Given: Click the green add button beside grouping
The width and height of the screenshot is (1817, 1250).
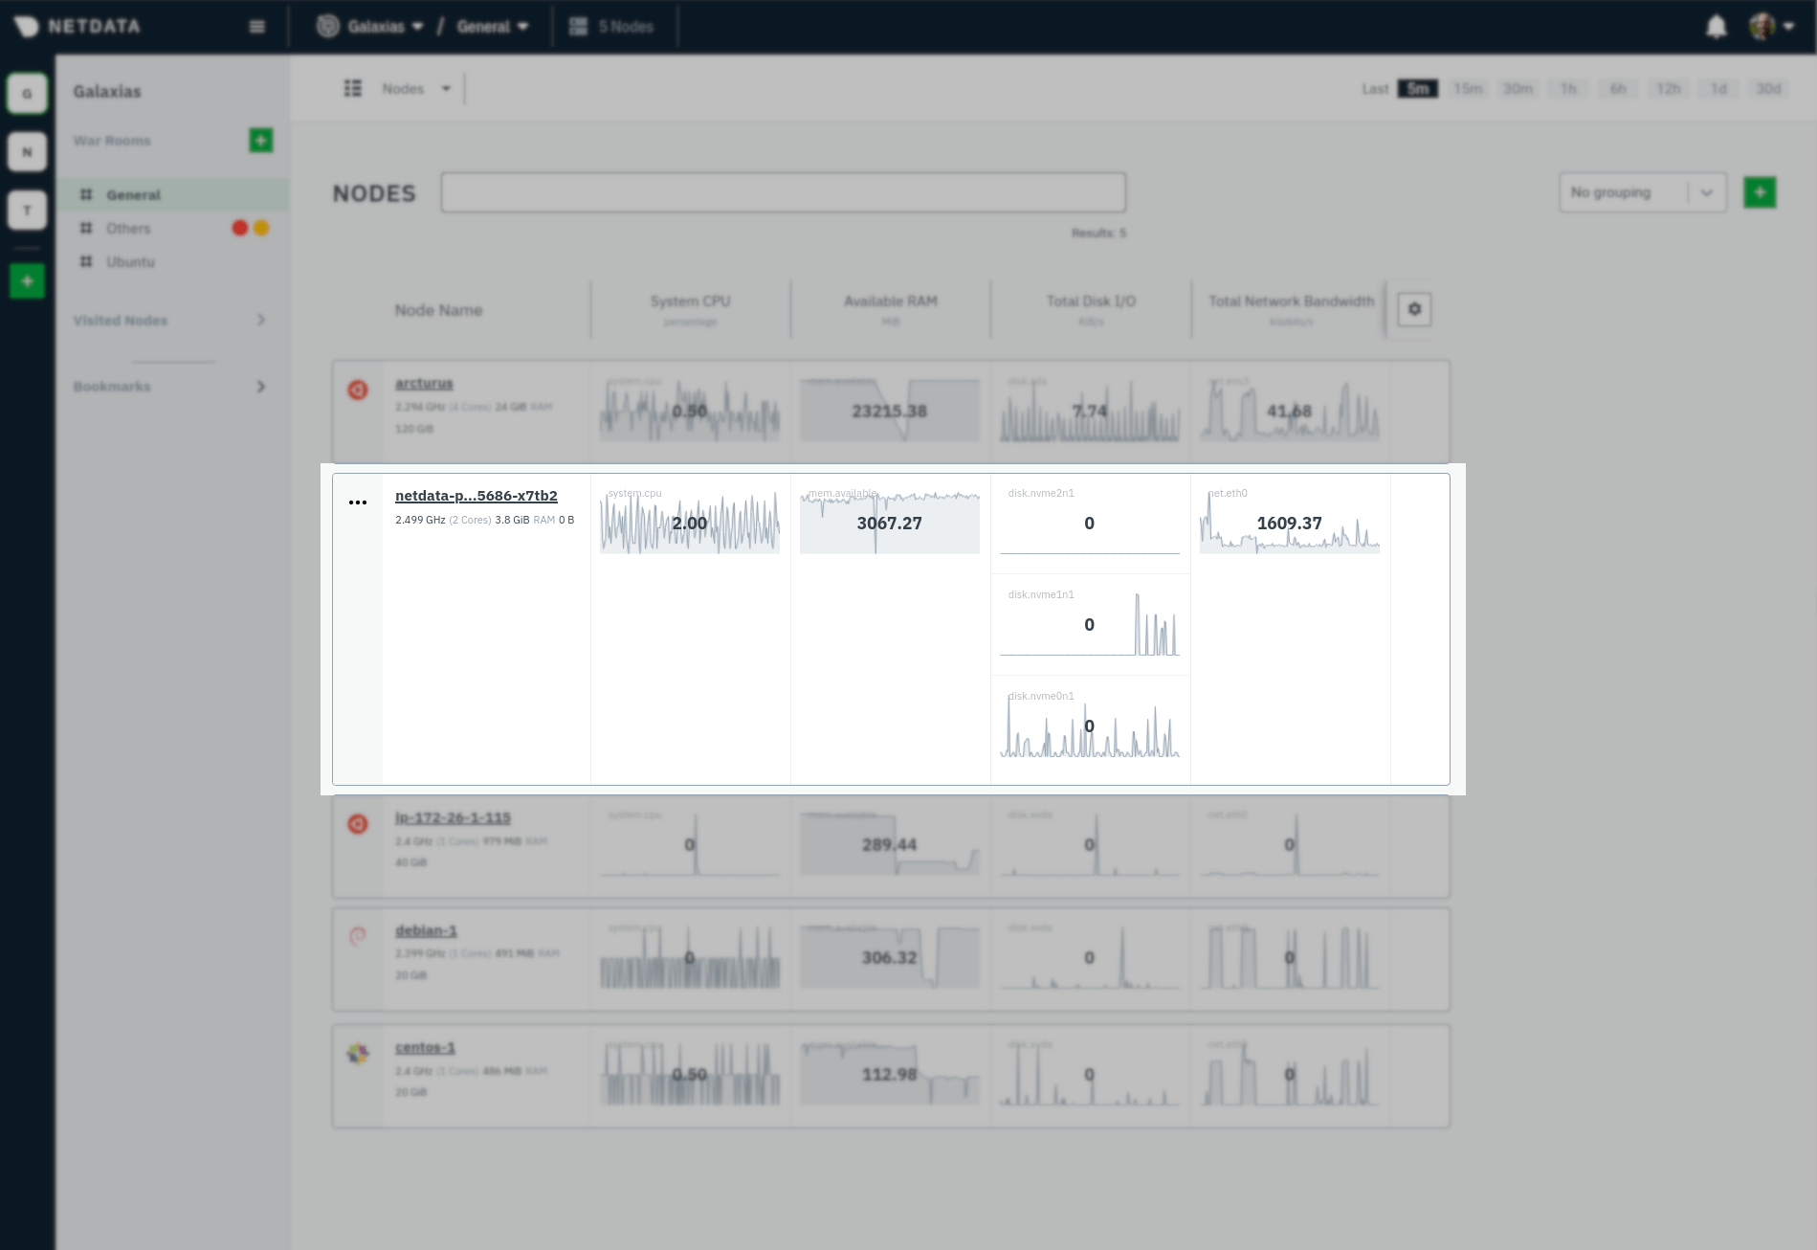Looking at the screenshot, I should coord(1760,192).
